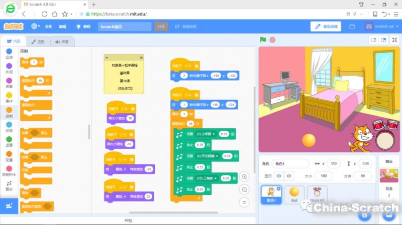Hide the sprite using crossed-eye icon
The image size is (402, 225).
(x=289, y=176)
